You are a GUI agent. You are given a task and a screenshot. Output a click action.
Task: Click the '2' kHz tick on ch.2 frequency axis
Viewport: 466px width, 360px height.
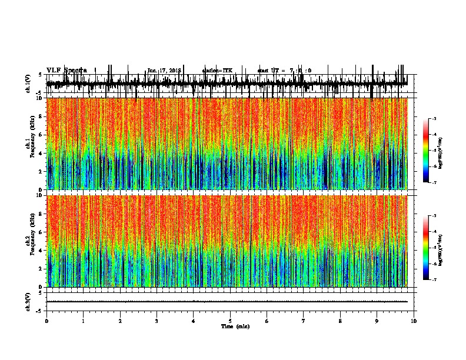(x=41, y=269)
